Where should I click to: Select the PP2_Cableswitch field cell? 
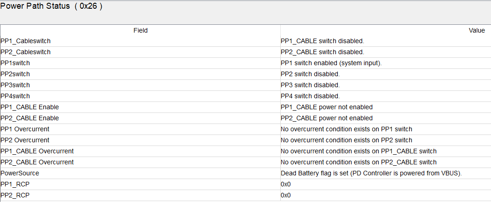tap(140, 52)
